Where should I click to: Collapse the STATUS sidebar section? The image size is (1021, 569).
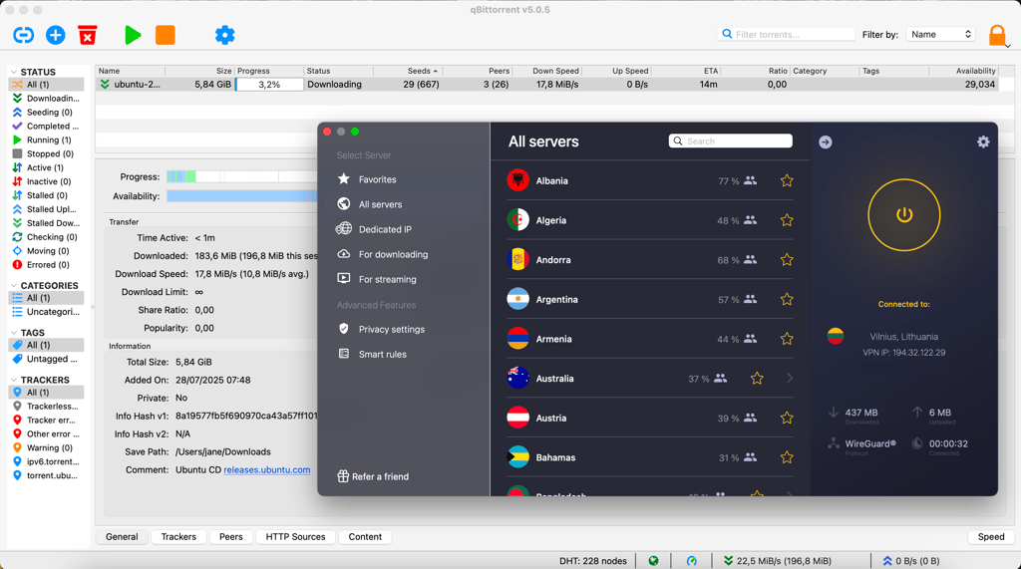pyautogui.click(x=14, y=73)
